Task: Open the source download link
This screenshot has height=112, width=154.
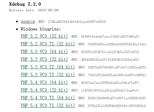Action: pos(28,22)
